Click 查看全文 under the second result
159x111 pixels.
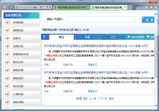pyautogui.click(x=92, y=91)
